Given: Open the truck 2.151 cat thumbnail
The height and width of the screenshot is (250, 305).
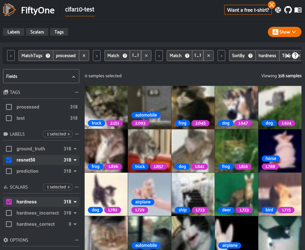Looking at the screenshot, I should (106, 107).
